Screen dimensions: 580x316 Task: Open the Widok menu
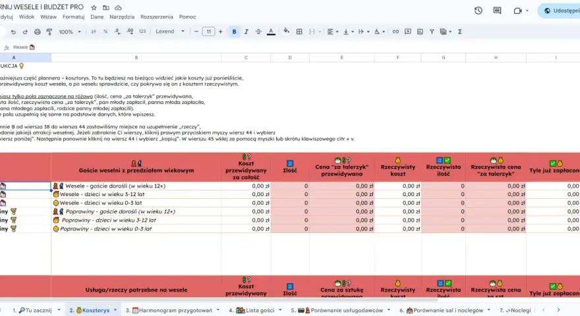26,17
